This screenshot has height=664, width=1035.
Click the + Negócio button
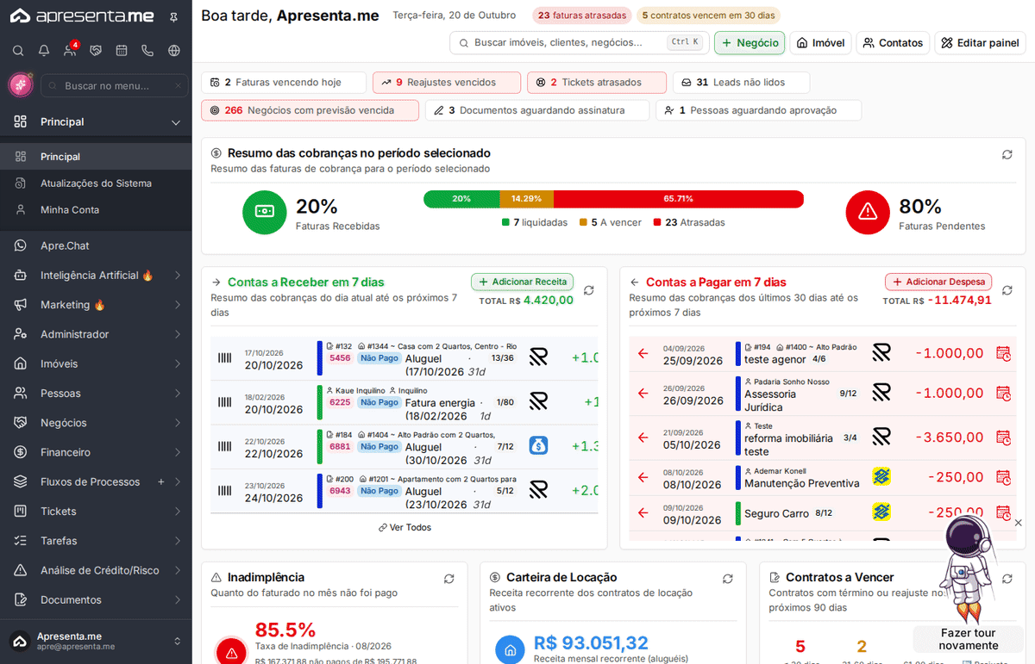click(750, 43)
